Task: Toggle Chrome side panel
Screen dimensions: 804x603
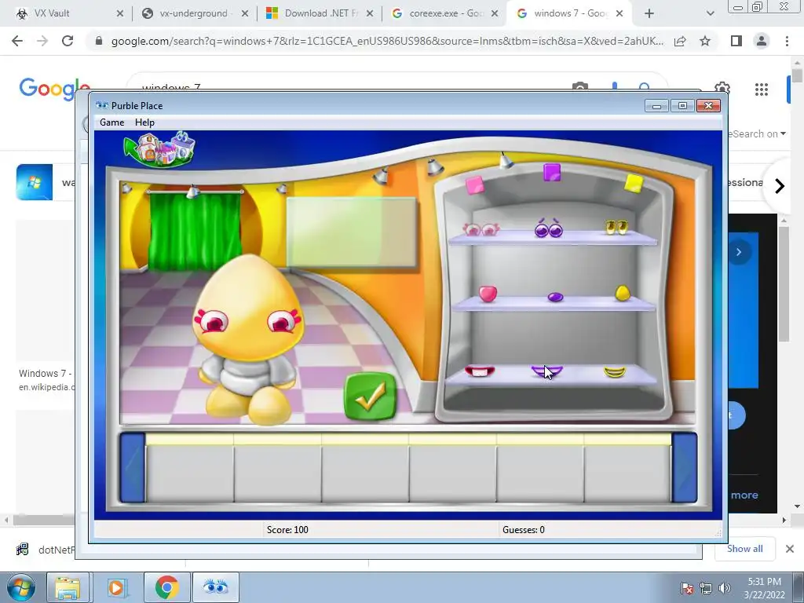Action: (x=736, y=41)
